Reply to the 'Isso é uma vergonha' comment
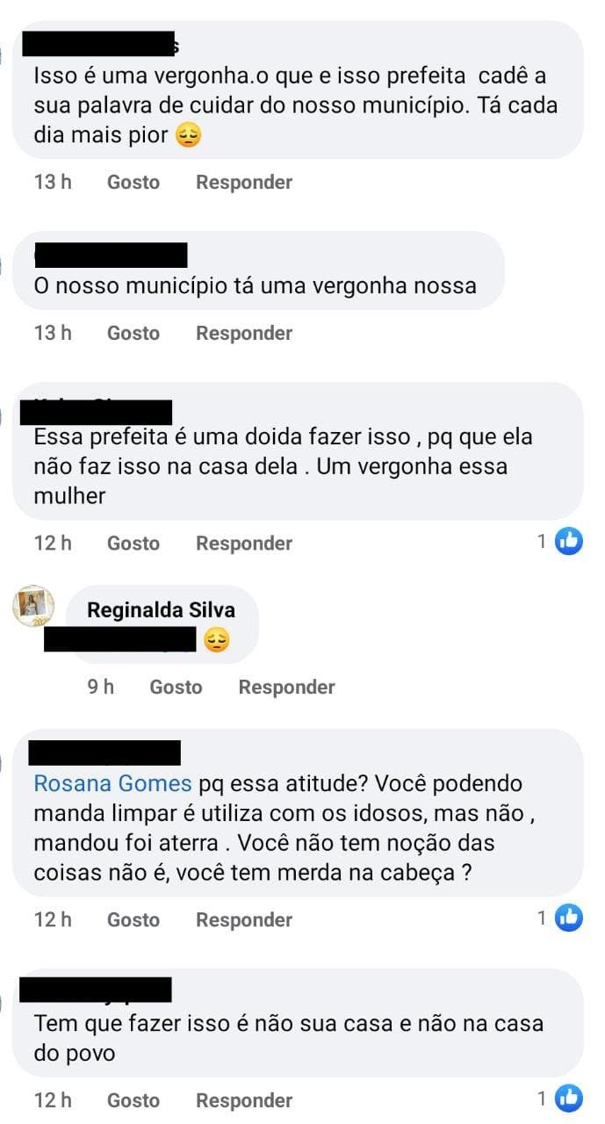 [244, 182]
